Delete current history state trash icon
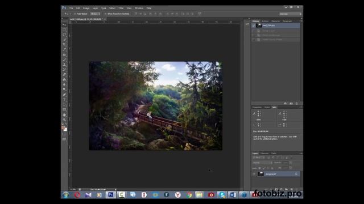Image resolution: width=364 pixels, height=204 pixels. tap(297, 103)
